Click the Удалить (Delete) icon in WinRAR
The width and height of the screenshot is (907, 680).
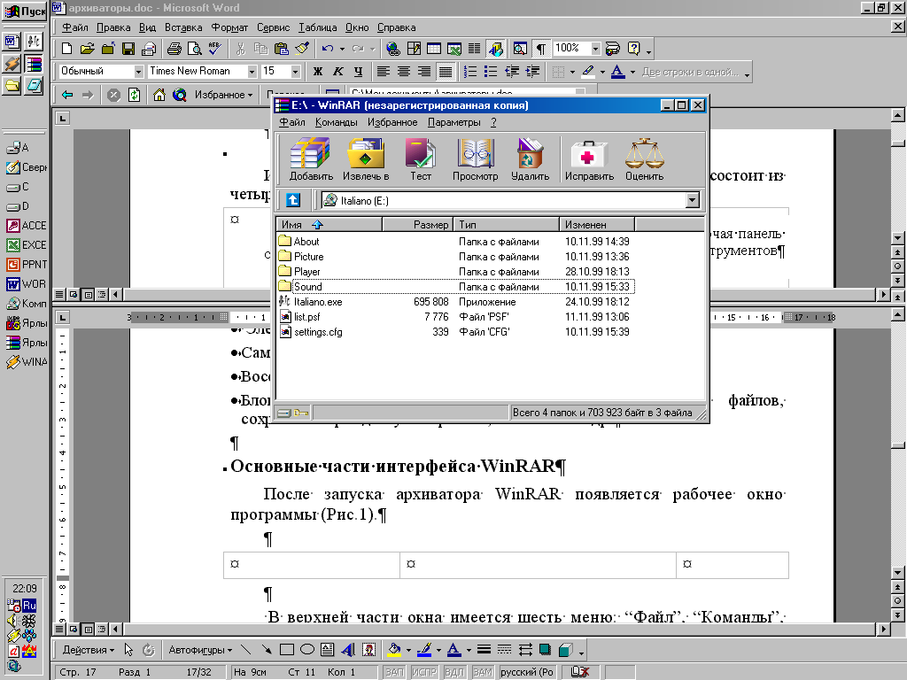click(x=530, y=159)
